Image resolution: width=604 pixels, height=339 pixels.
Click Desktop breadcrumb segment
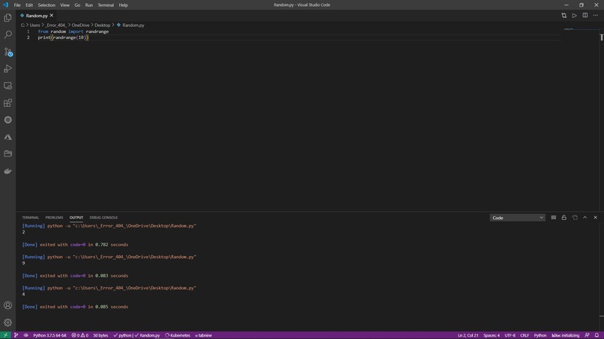tap(103, 25)
